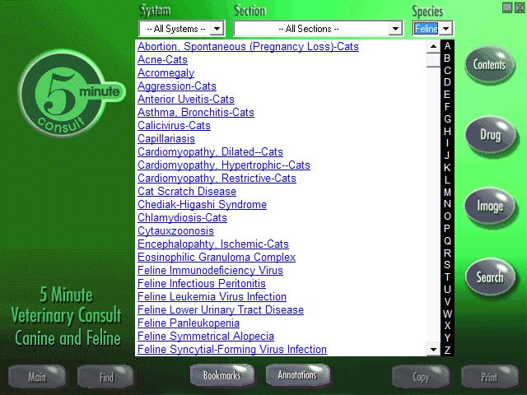Image resolution: width=527 pixels, height=395 pixels.
Task: Open the Acne-Cats topic
Action: pos(162,59)
